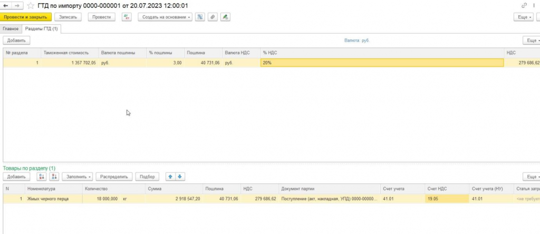Click Записать button

[68, 17]
